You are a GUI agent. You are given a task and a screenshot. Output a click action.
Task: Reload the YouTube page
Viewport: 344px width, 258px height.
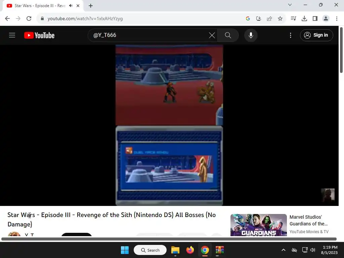tap(29, 18)
